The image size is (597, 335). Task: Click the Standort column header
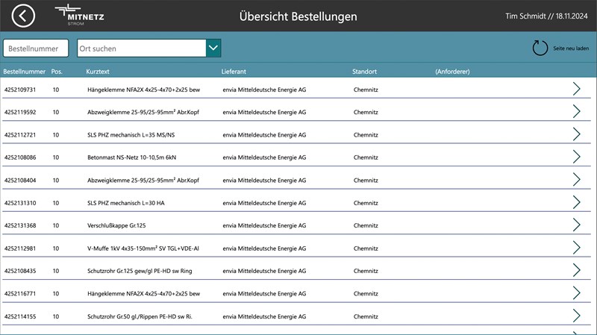tap(364, 72)
